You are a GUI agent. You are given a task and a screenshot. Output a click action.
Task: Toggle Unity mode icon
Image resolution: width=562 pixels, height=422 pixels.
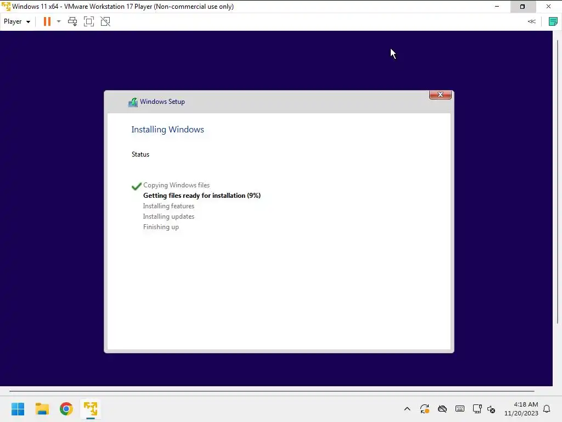105,21
